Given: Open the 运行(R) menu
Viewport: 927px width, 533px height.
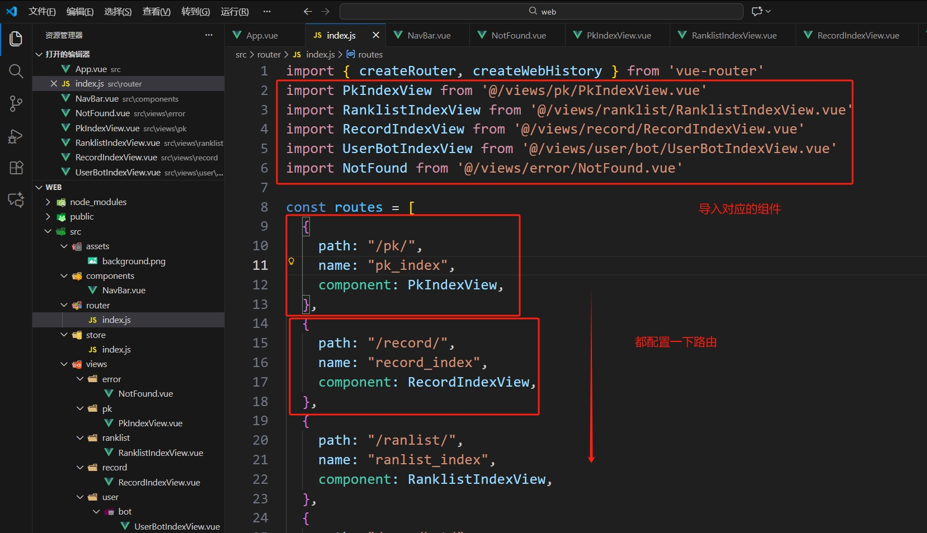Looking at the screenshot, I should click(x=234, y=11).
